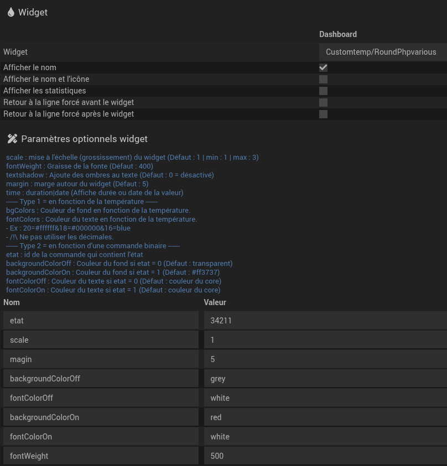
Task: Click the water drop Widget icon
Action: coord(11,13)
